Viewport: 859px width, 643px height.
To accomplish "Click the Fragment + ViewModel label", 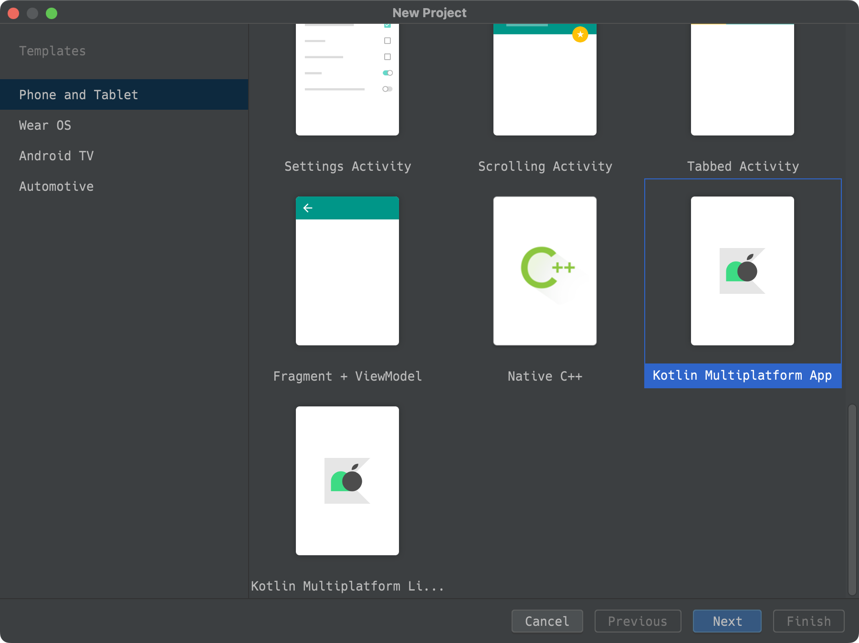I will pos(347,376).
